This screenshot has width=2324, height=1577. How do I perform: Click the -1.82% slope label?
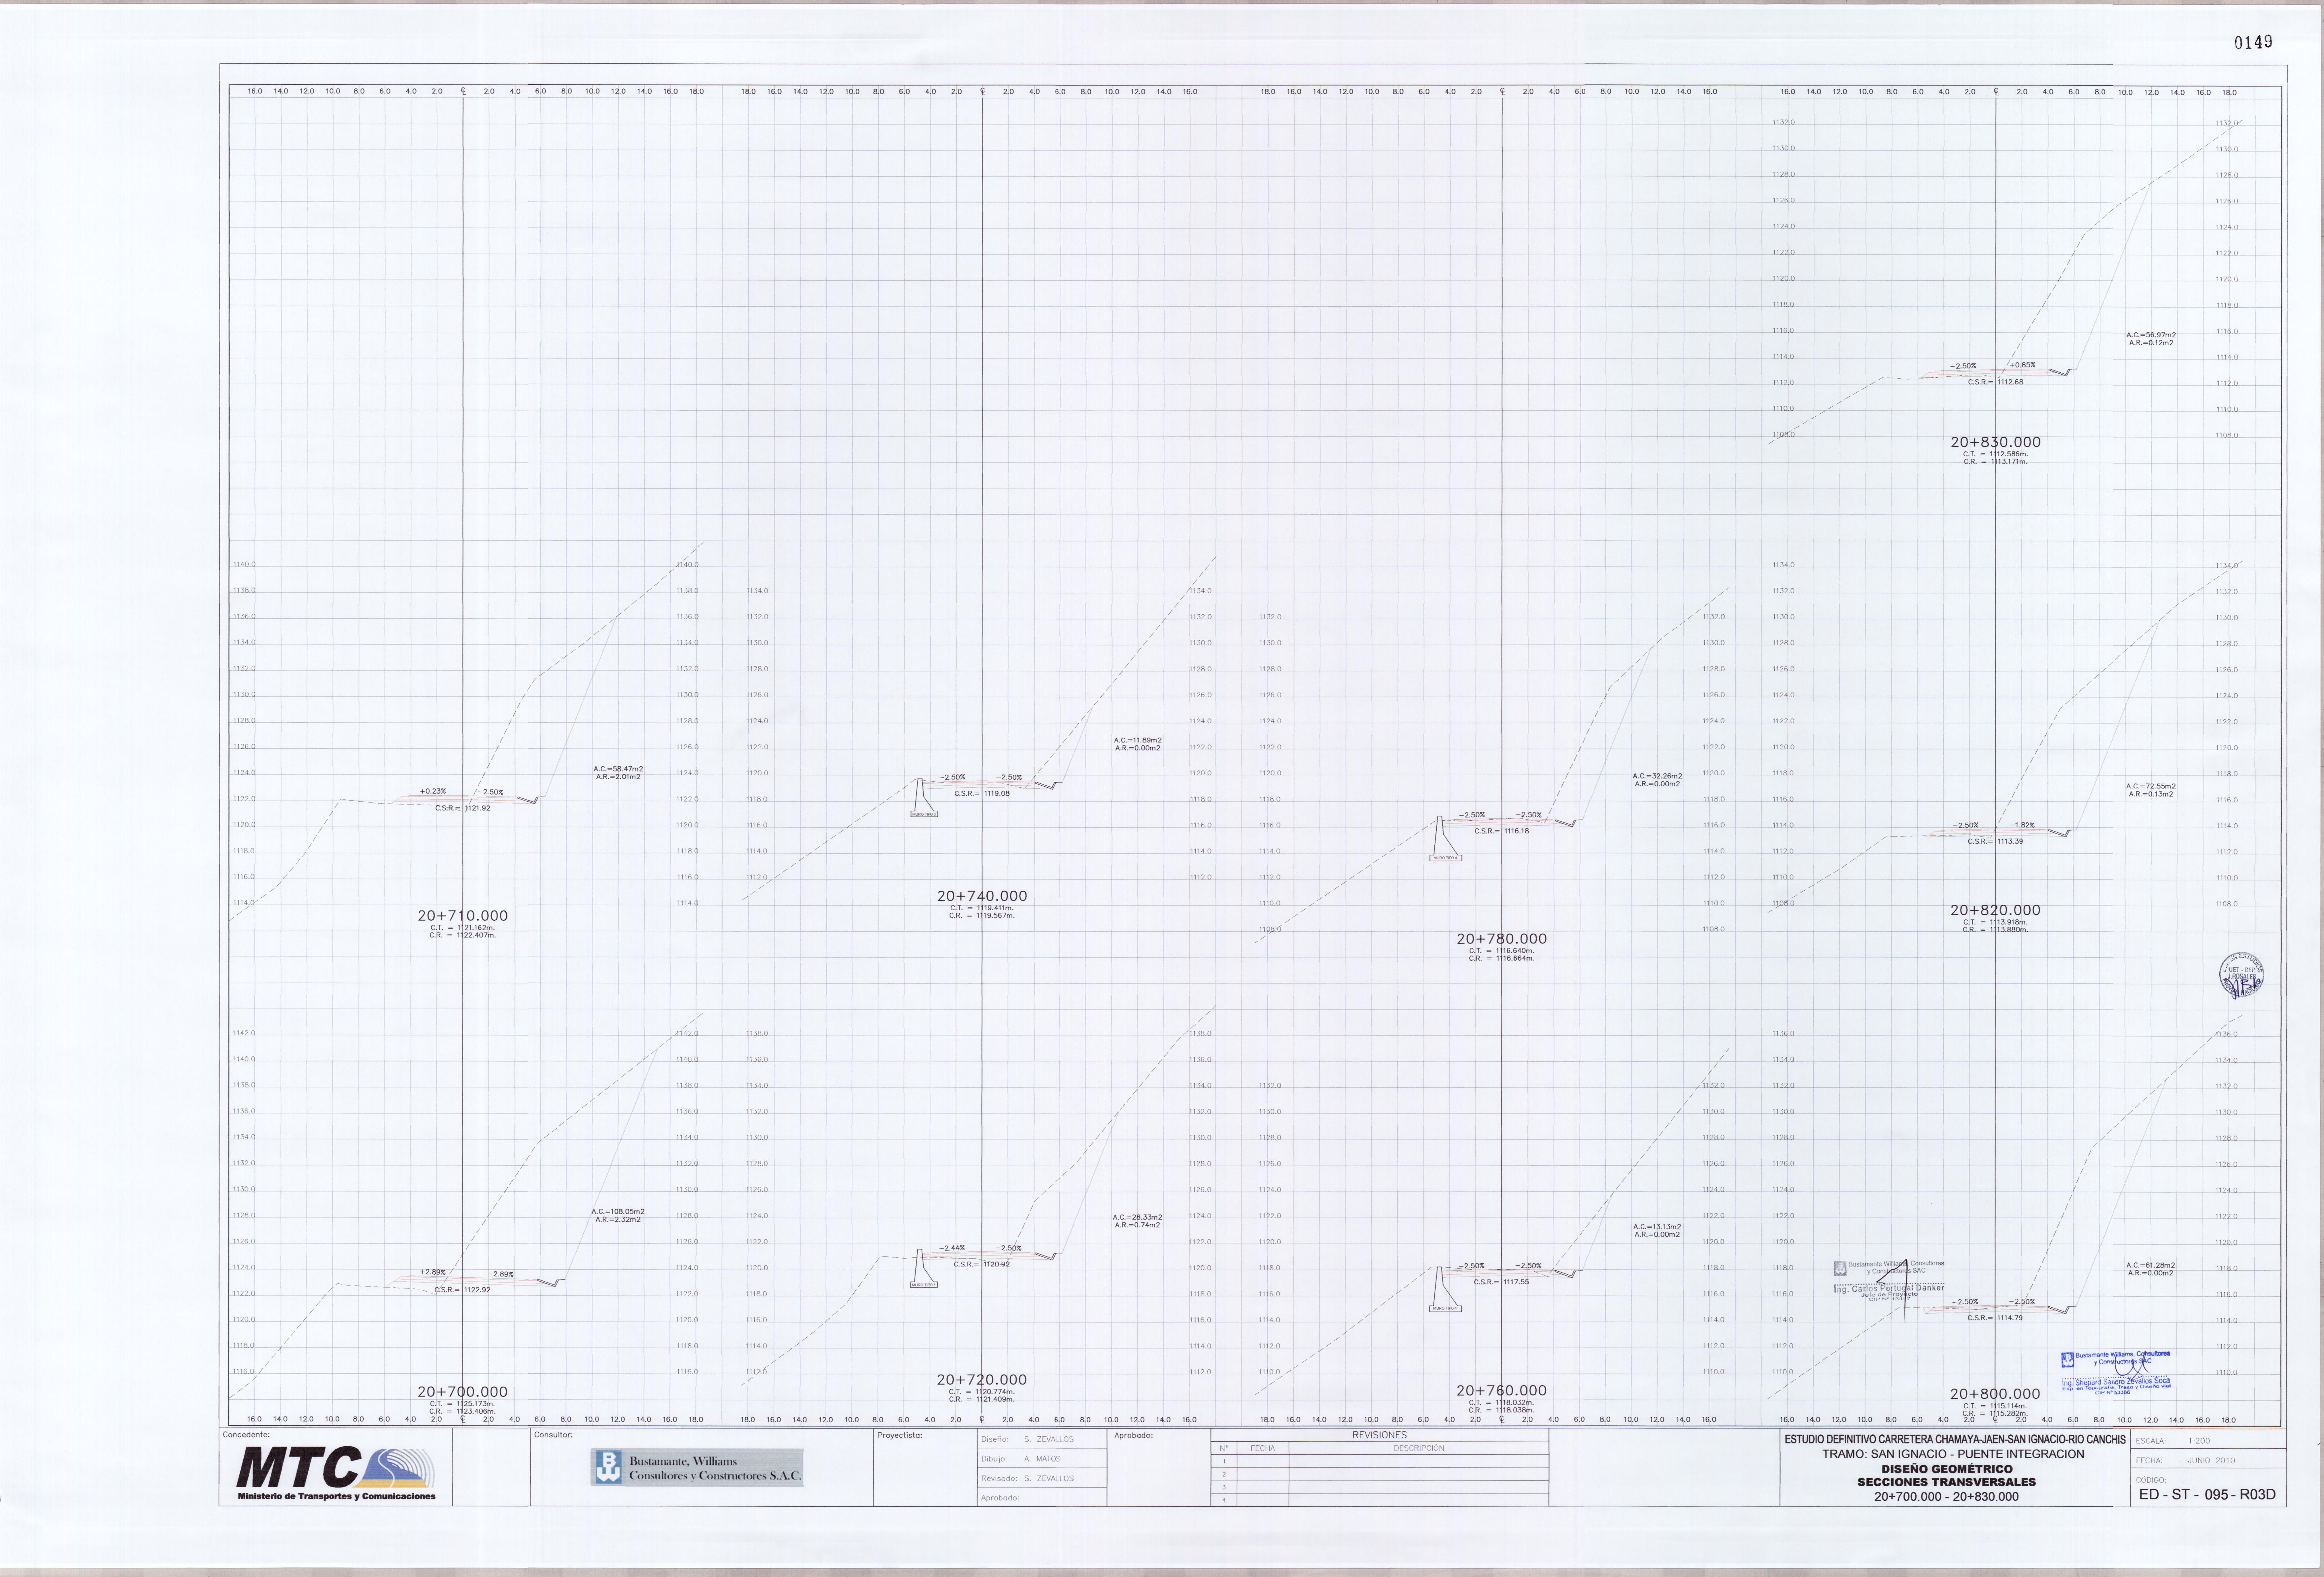pos(2022,825)
